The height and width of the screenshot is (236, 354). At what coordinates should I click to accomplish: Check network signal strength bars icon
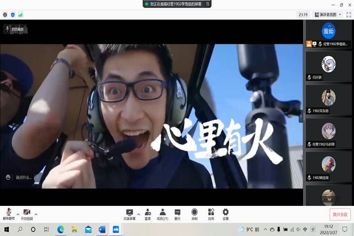[20, 15]
